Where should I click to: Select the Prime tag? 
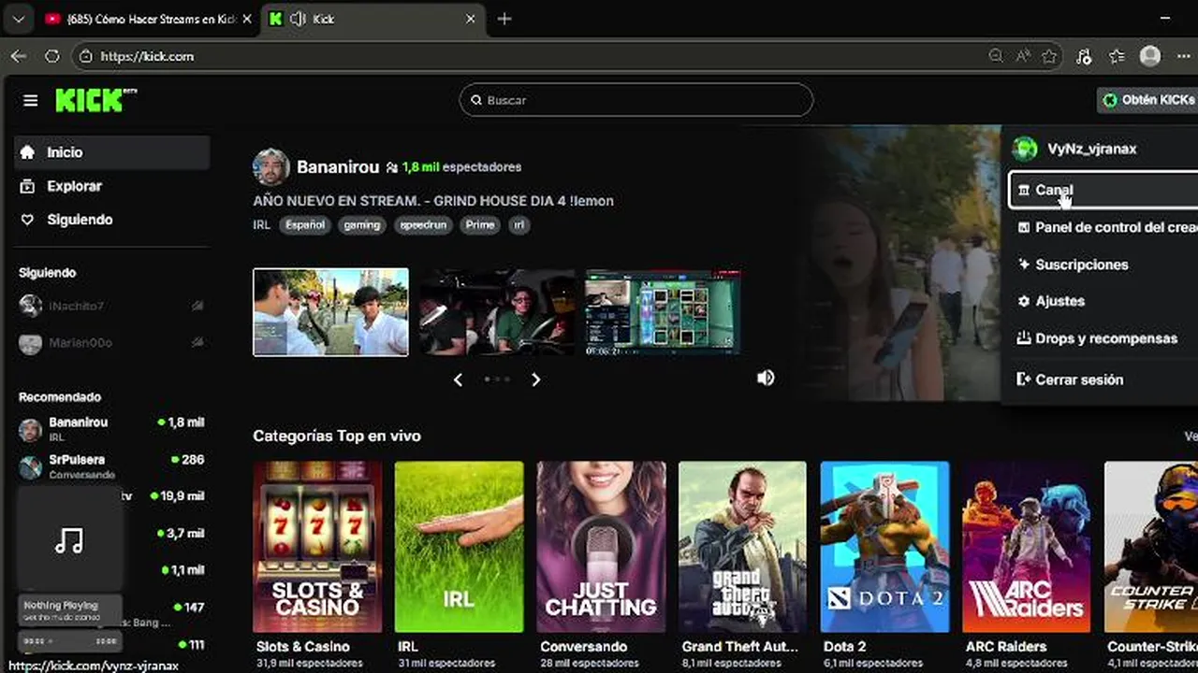point(480,225)
